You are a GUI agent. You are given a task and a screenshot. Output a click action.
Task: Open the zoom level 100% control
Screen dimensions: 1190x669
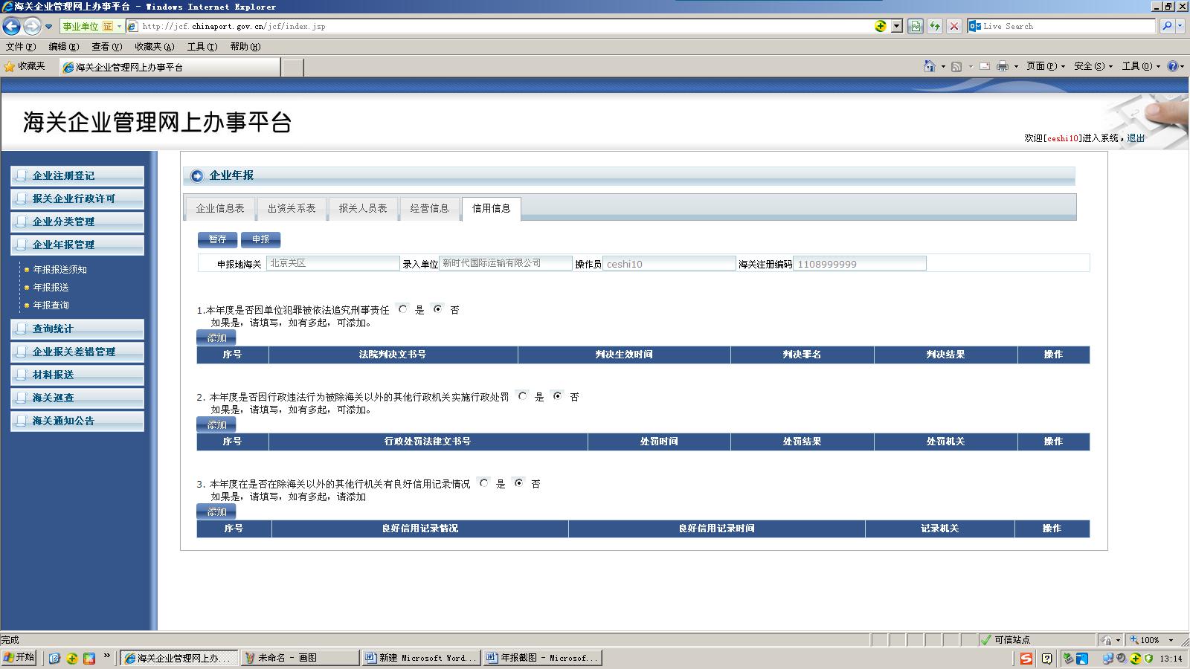pos(1151,640)
